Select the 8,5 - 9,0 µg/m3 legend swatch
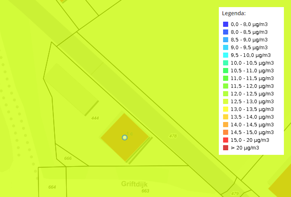The image size is (291, 197). pyautogui.click(x=226, y=40)
